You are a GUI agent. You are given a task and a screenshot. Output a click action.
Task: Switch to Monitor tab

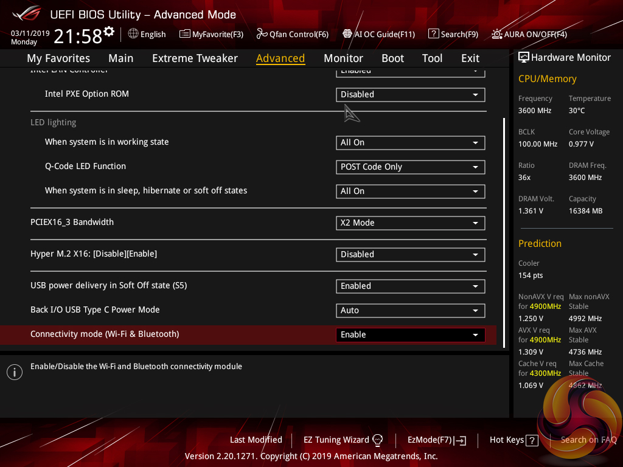343,58
